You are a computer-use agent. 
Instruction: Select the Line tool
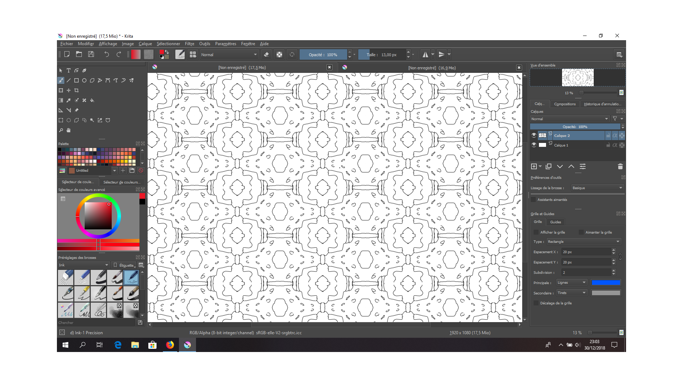[x=69, y=80]
